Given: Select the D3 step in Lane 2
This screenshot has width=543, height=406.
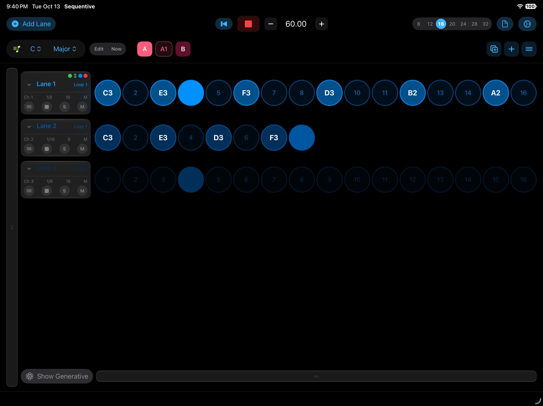Looking at the screenshot, I should [218, 138].
